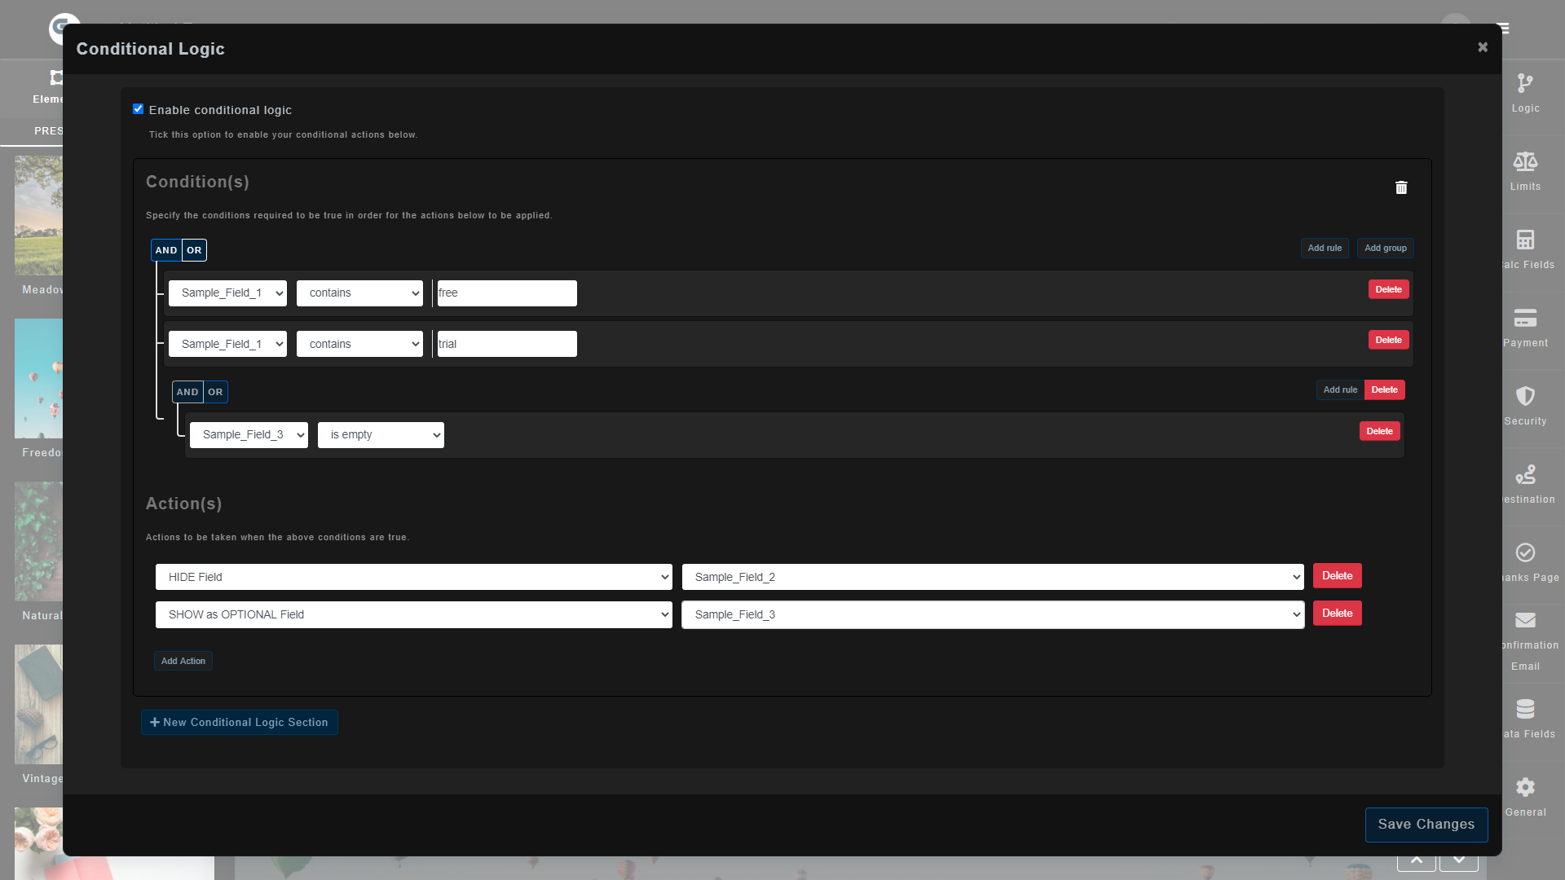The image size is (1565, 880).
Task: Click the top-level Add group button
Action: coord(1385,249)
